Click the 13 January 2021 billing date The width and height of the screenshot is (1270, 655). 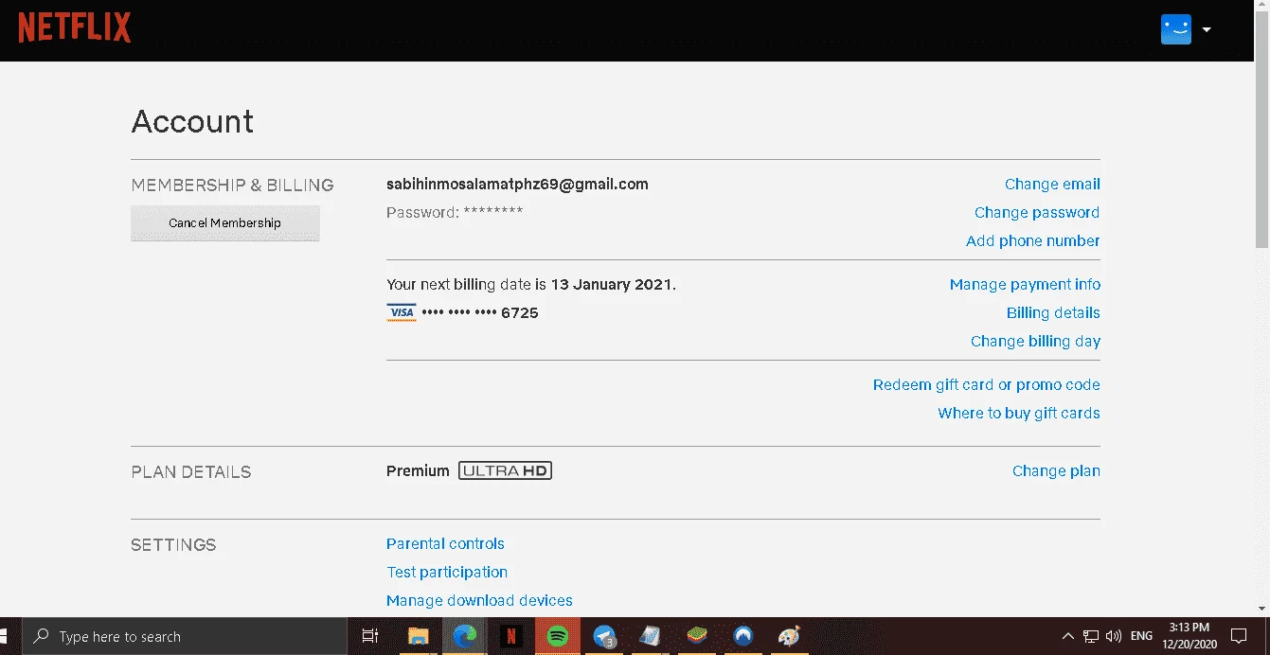[611, 285]
